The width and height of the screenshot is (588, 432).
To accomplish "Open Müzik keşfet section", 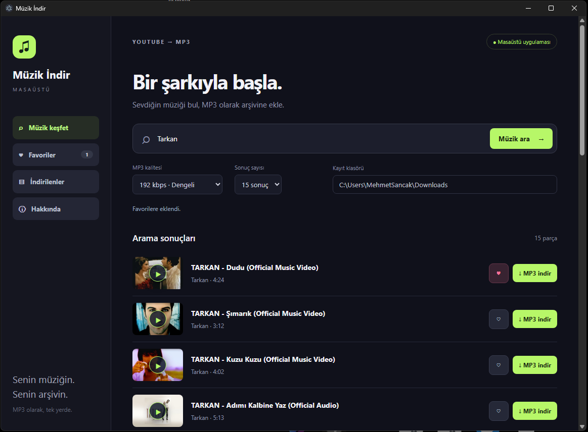I will coord(56,128).
